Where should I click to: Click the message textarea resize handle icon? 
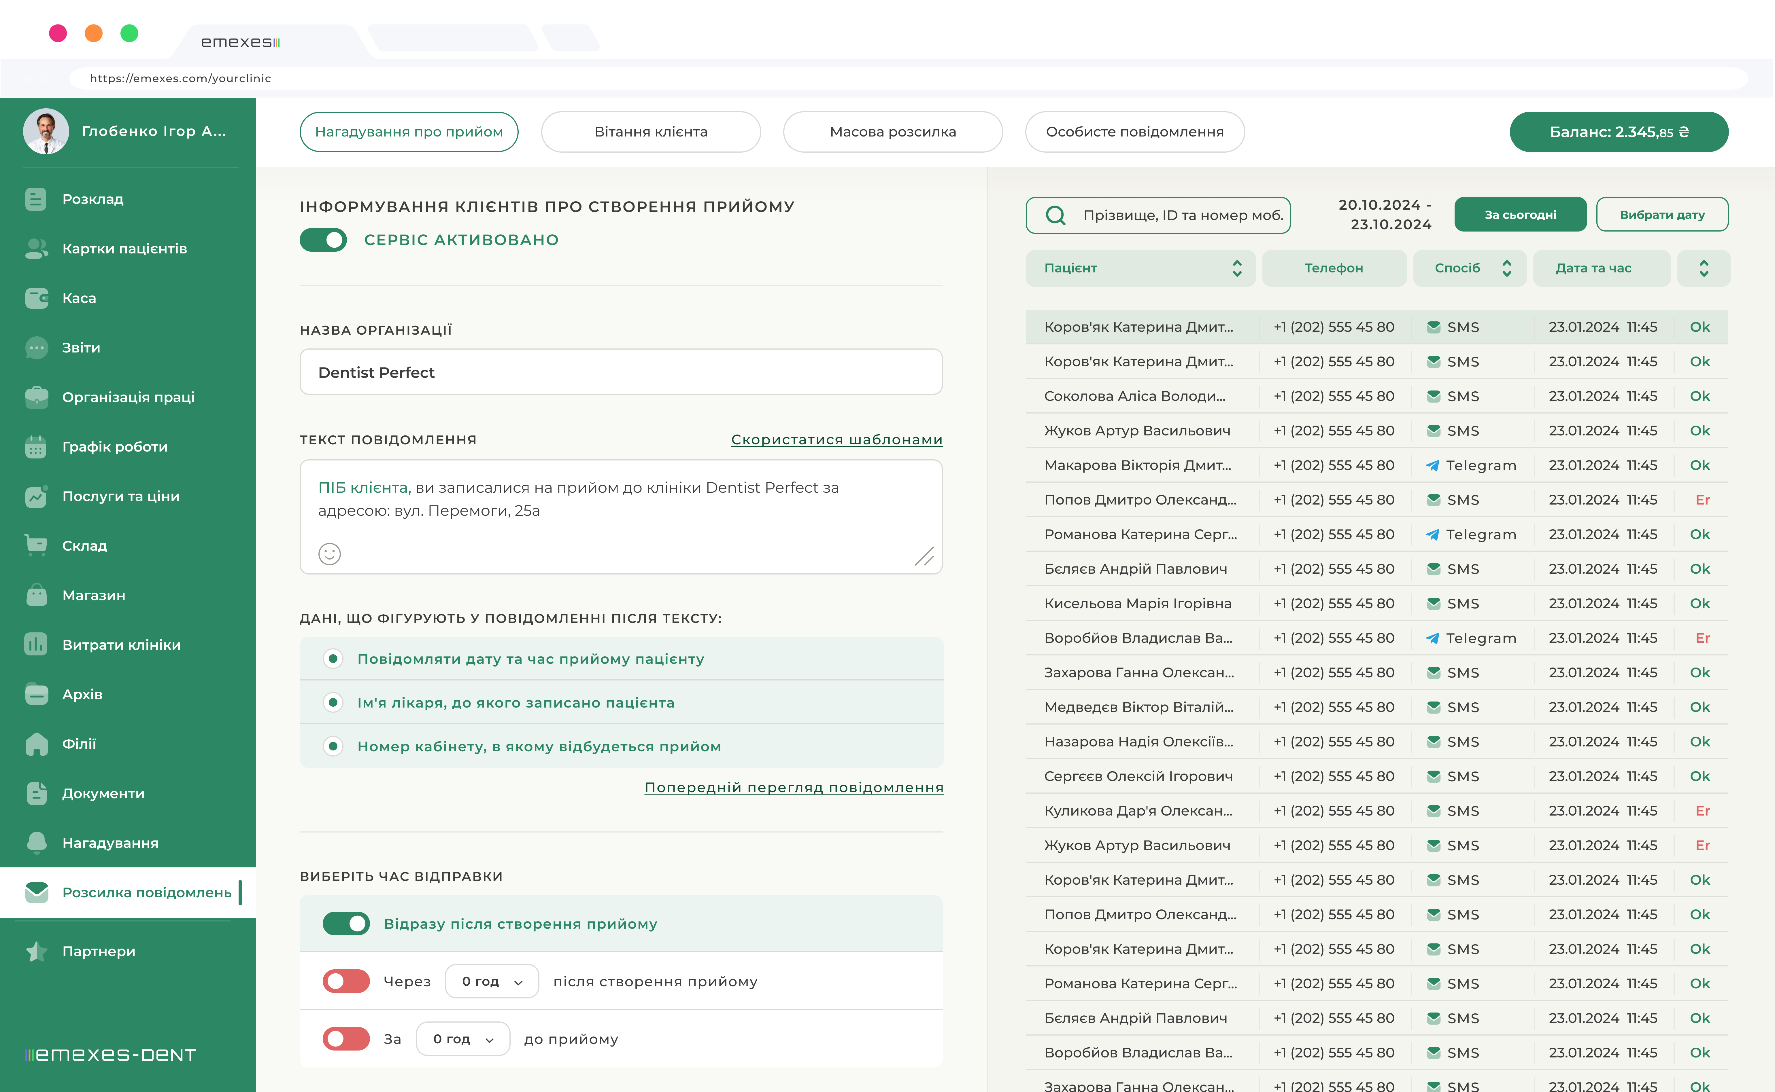pos(924,556)
